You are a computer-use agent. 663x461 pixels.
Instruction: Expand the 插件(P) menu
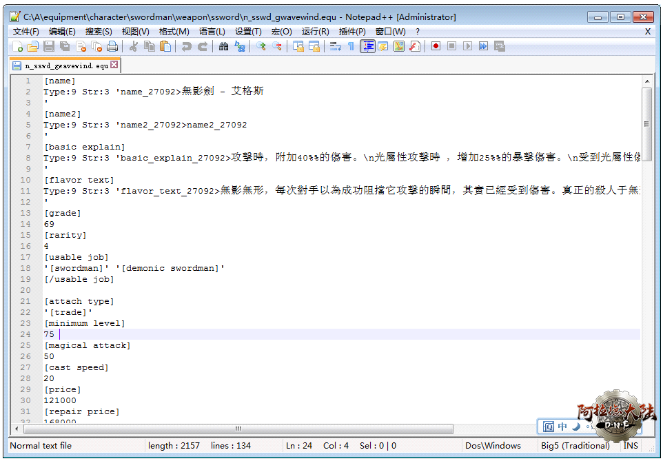[352, 32]
